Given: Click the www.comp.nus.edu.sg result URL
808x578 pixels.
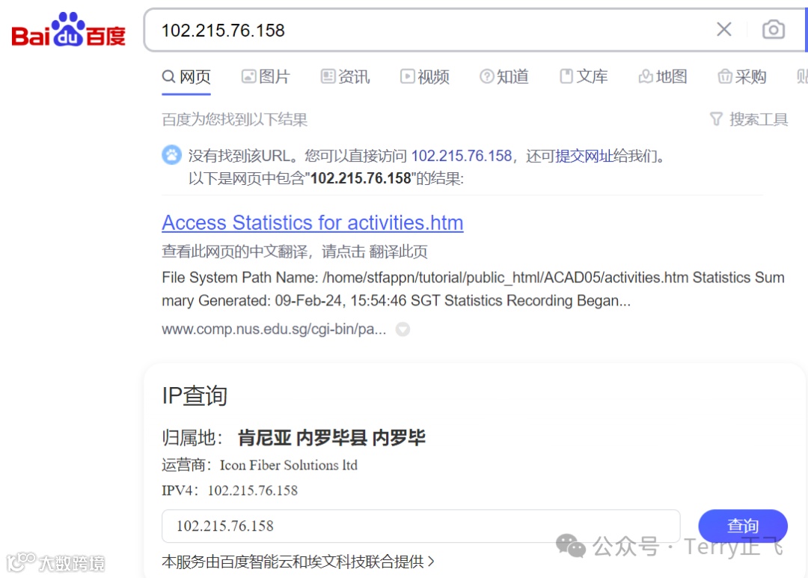Looking at the screenshot, I should (x=274, y=329).
